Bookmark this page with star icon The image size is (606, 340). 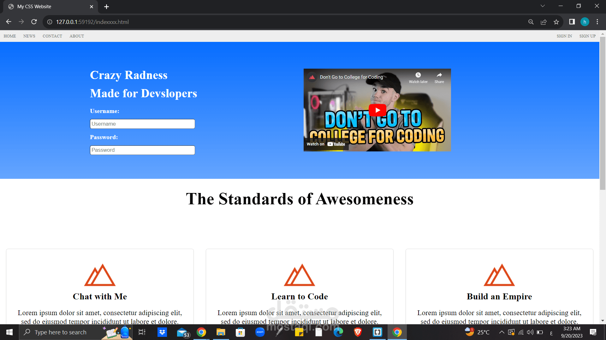pyautogui.click(x=556, y=22)
